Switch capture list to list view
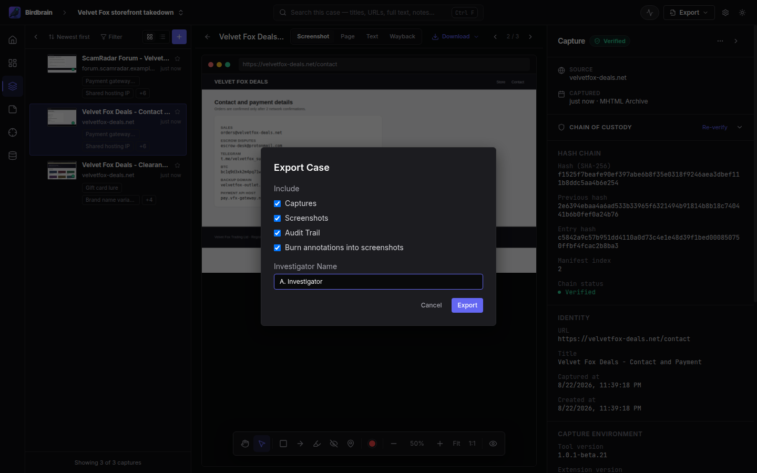The width and height of the screenshot is (757, 473). (x=162, y=37)
